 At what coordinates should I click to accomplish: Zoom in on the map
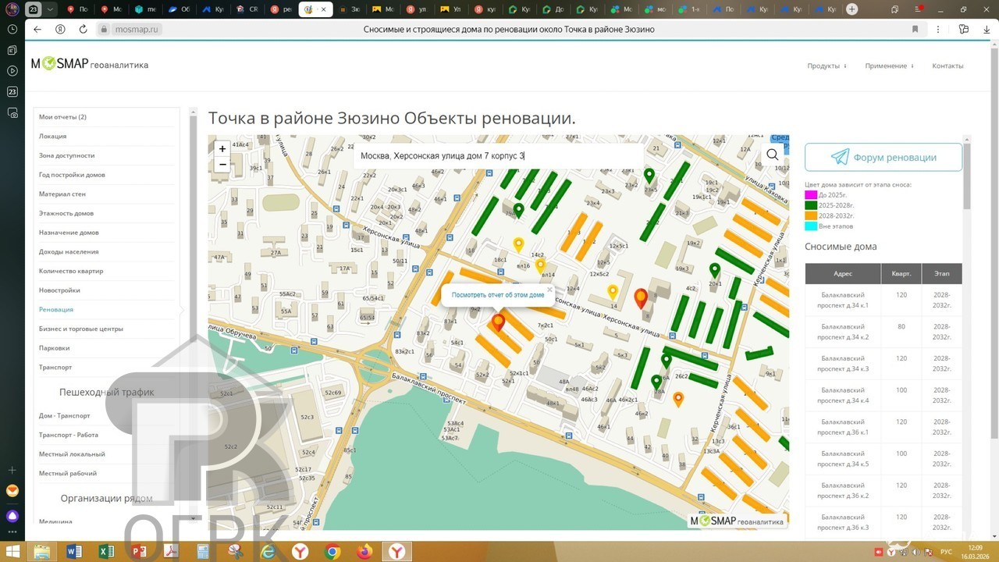(x=222, y=148)
